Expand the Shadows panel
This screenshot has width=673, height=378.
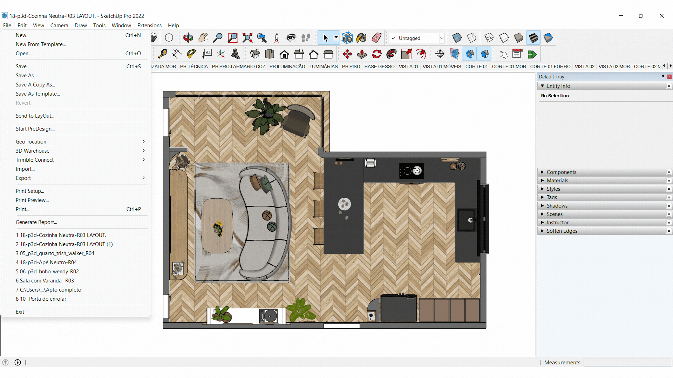[543, 206]
